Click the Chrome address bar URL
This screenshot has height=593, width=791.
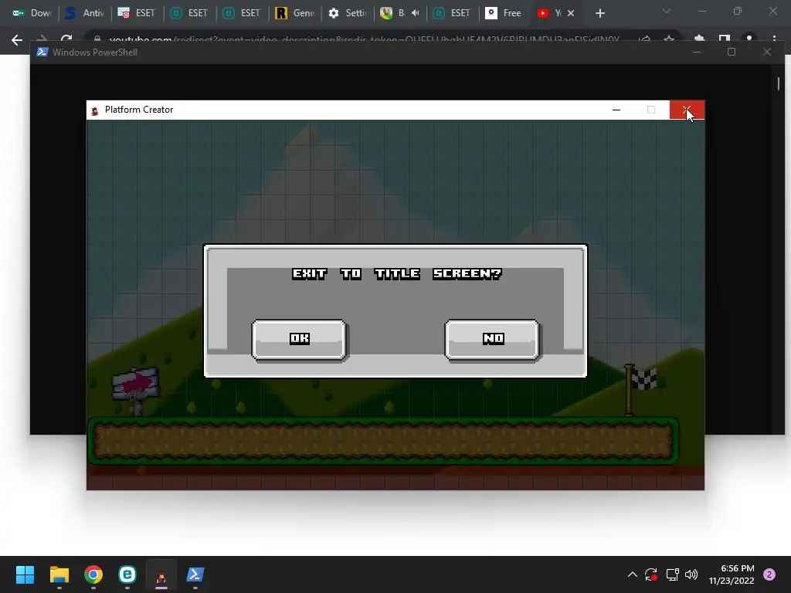[x=364, y=39]
